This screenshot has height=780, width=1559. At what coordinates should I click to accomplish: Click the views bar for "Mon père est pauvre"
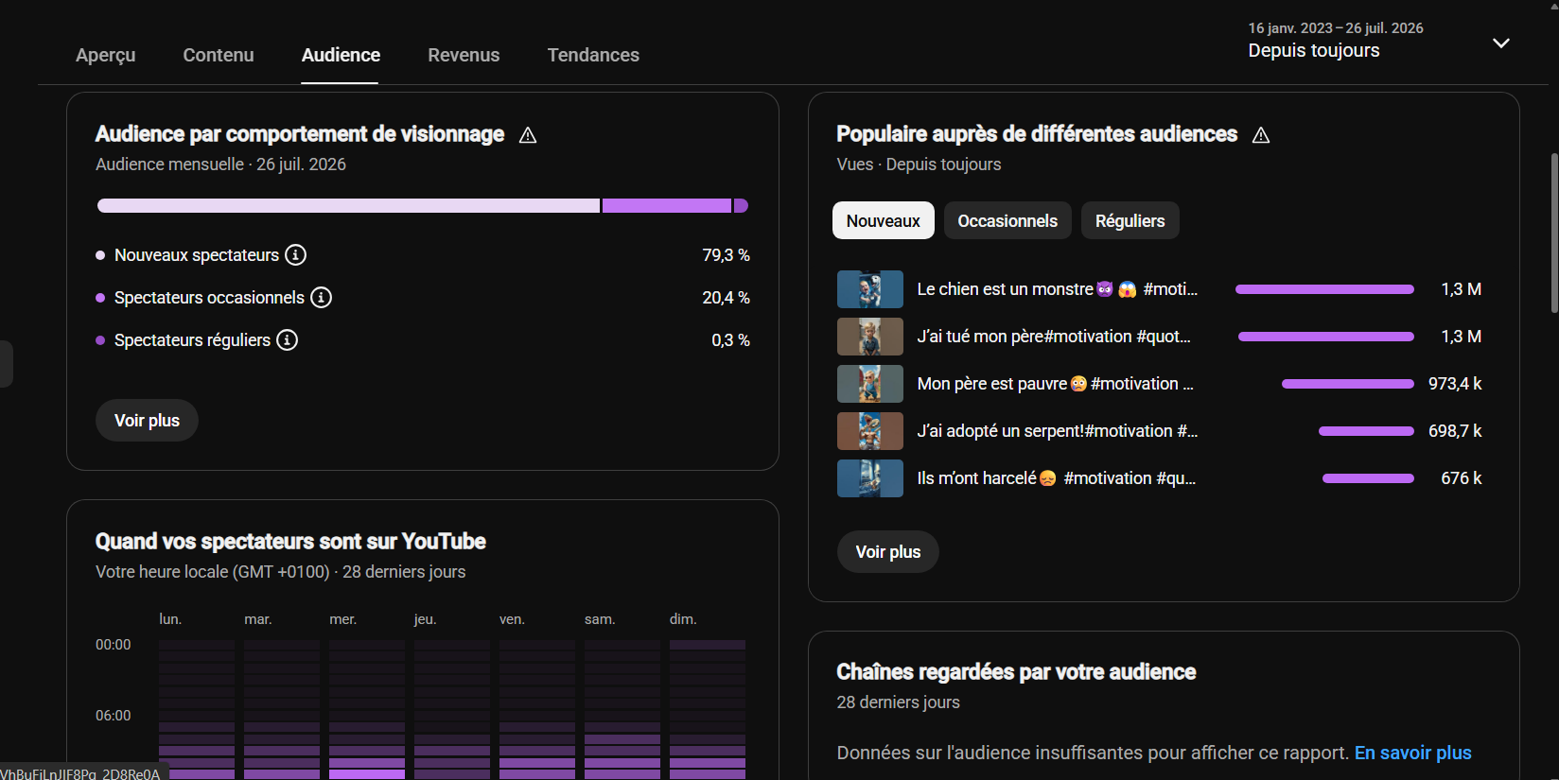pos(1348,384)
